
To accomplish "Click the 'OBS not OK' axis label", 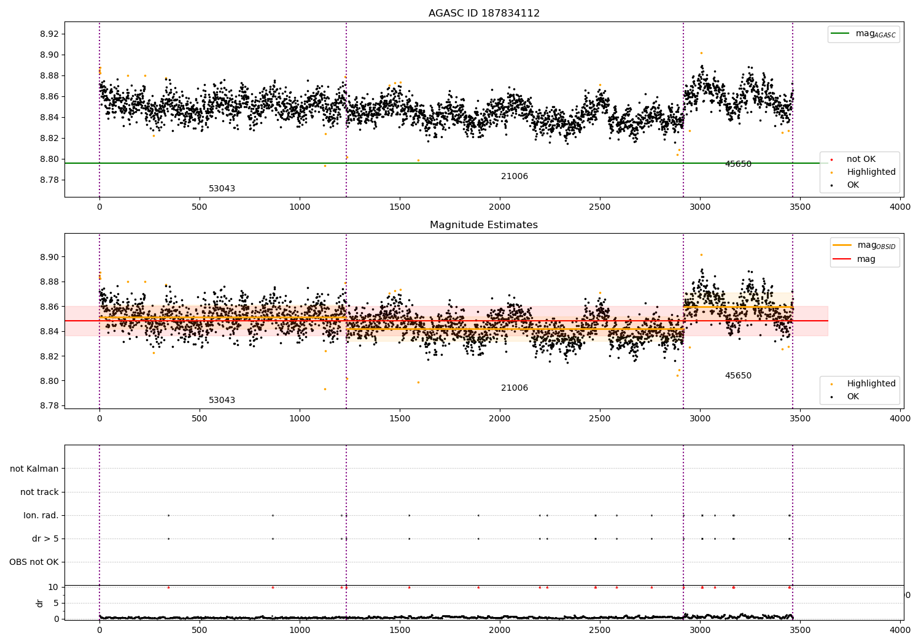I will tap(34, 562).
